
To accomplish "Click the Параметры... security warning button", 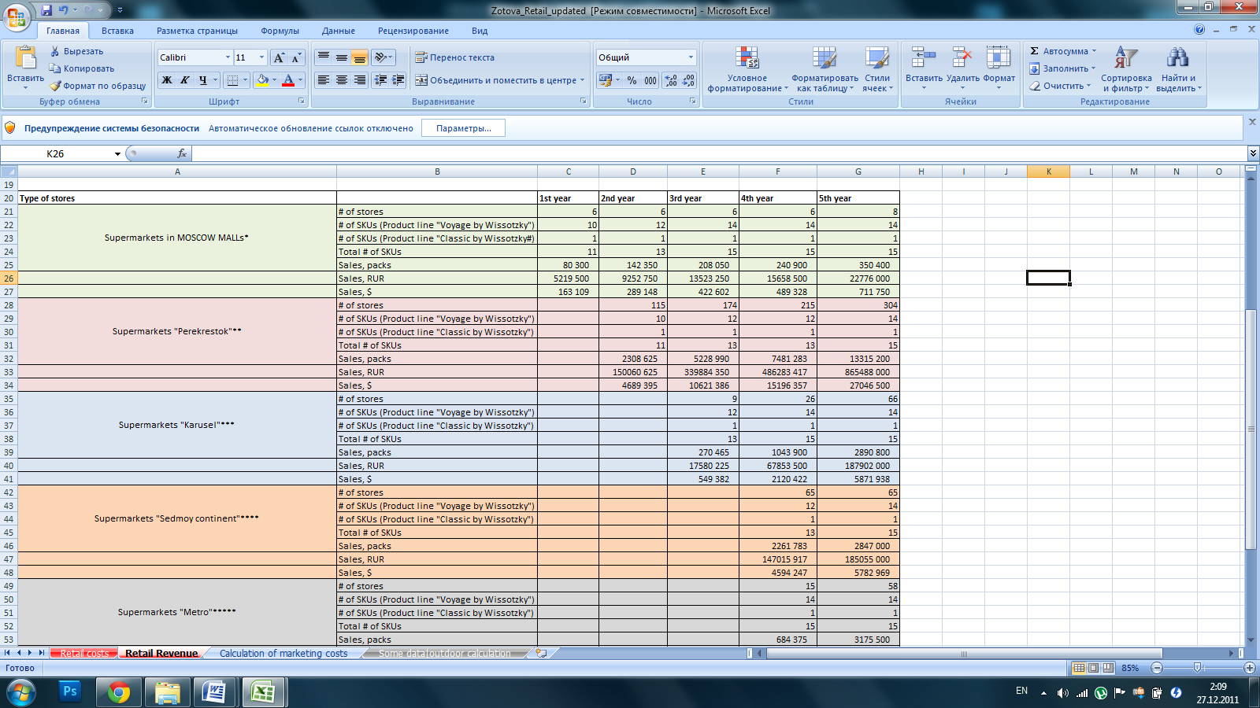I will click(x=463, y=128).
